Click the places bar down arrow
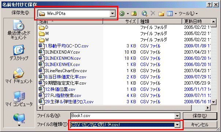Image resolution: width=221 pixels, height=132 pixels. point(19,125)
